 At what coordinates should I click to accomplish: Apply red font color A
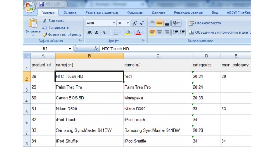tap(138, 32)
